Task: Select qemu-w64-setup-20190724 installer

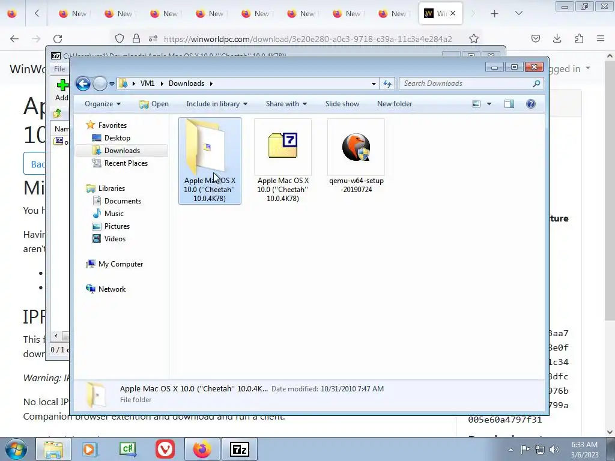Action: 356,157
